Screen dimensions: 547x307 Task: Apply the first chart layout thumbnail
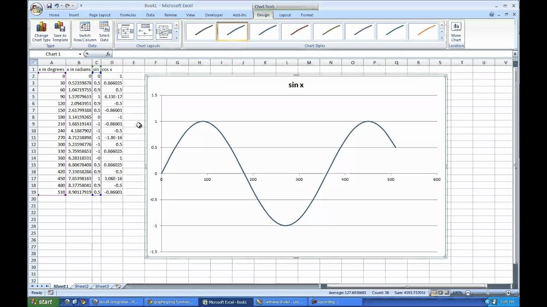coord(126,32)
